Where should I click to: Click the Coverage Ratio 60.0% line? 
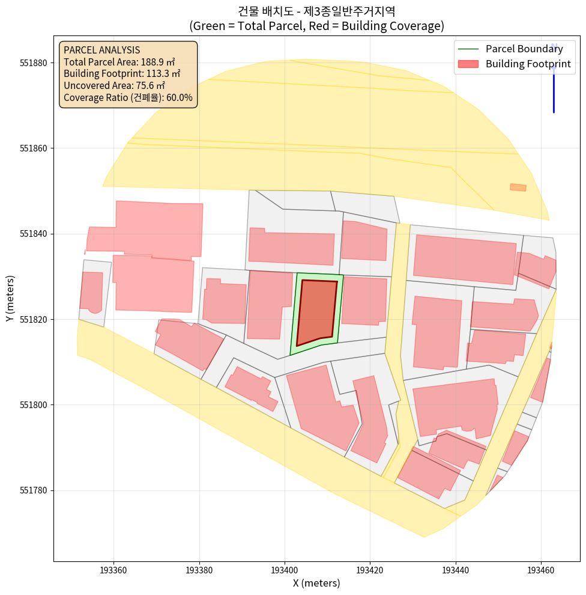point(128,97)
